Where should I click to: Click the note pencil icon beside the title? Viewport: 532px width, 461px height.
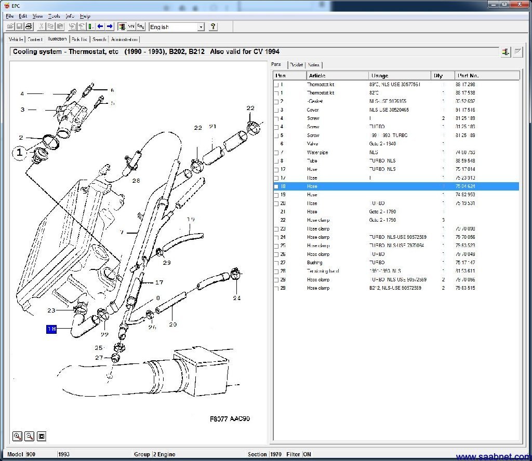[517, 52]
